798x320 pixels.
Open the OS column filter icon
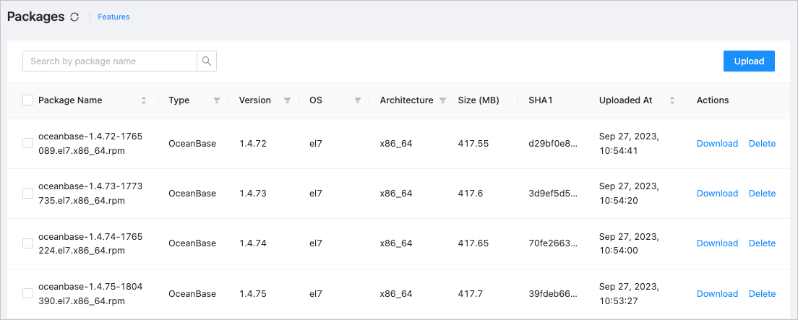[358, 100]
